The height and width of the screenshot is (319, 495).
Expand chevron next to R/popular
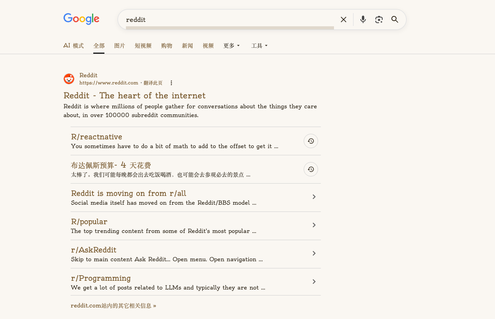point(314,225)
